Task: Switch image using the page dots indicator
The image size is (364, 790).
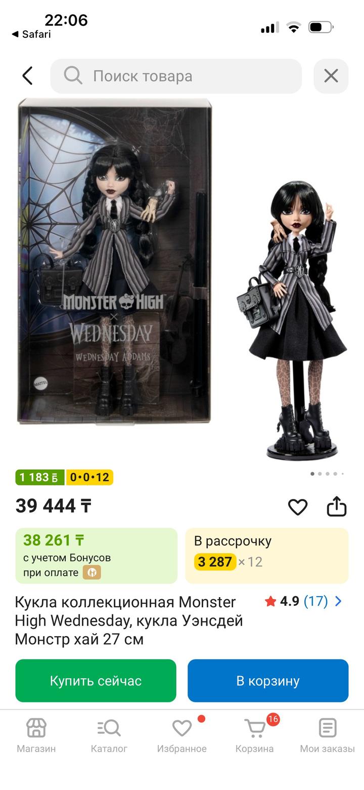Action: 327,474
